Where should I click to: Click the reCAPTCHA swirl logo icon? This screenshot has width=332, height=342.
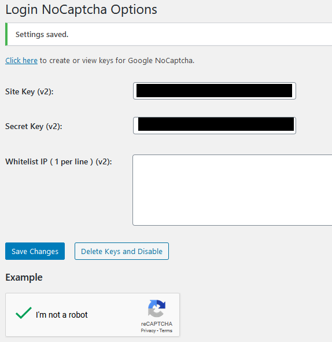(x=157, y=308)
